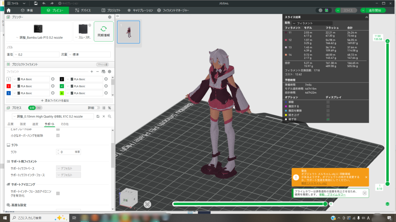Viewport: 396px width, 222px height.
Task: Click the 同期情報 sync button
Action: pyautogui.click(x=104, y=32)
